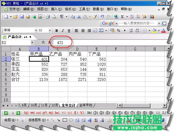
Task: Select the 12月 sheet tab
Action: (55, 105)
